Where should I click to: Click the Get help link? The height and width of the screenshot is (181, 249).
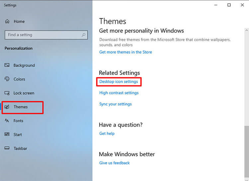107,134
